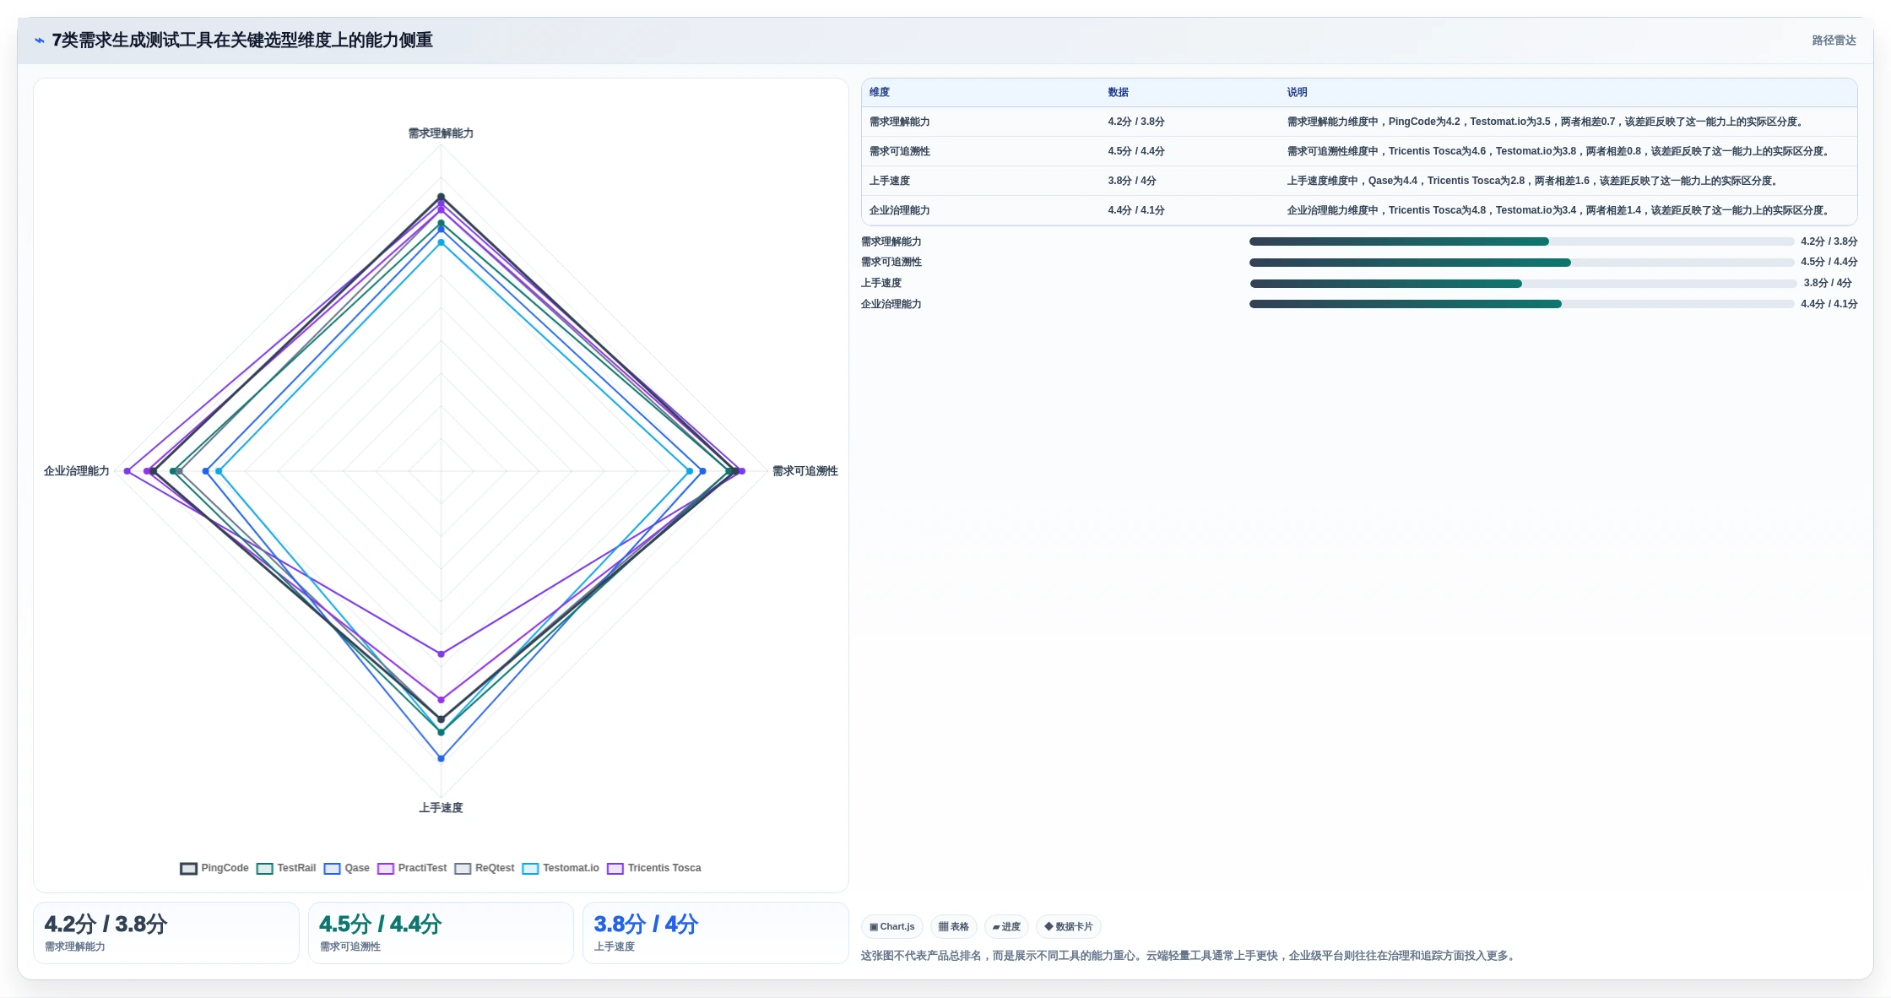Toggle PingCode series in chart legend
The height and width of the screenshot is (998, 1891).
214,868
